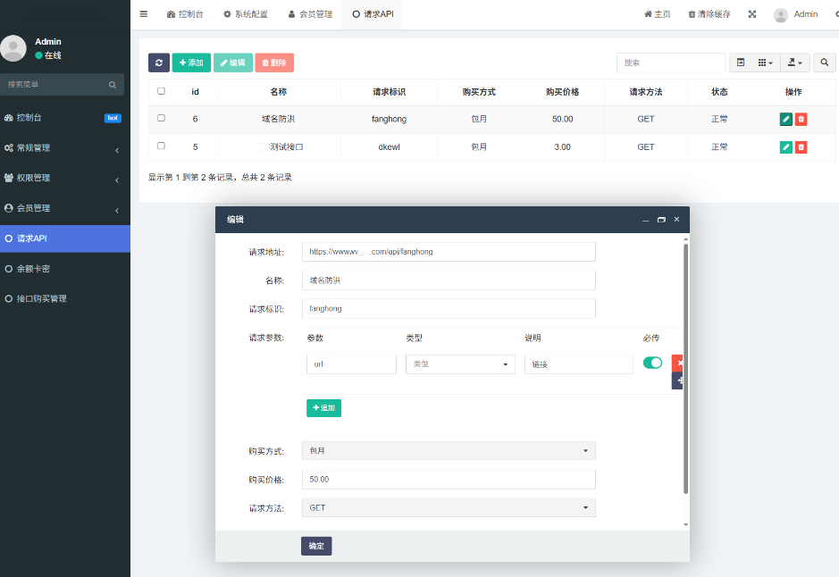Click the url parameter name field

tap(351, 364)
